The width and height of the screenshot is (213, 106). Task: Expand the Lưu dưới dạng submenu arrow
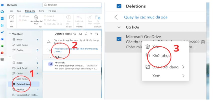point(183,67)
